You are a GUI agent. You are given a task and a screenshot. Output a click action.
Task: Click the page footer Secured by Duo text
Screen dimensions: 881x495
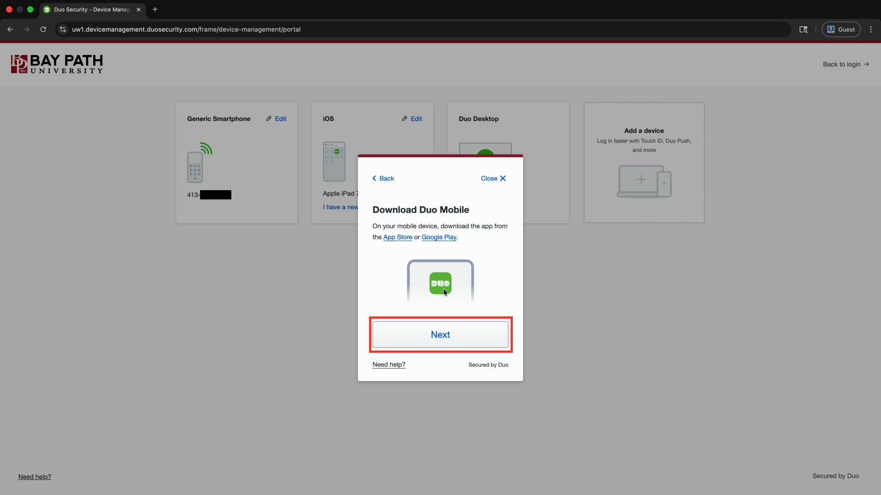[836, 476]
